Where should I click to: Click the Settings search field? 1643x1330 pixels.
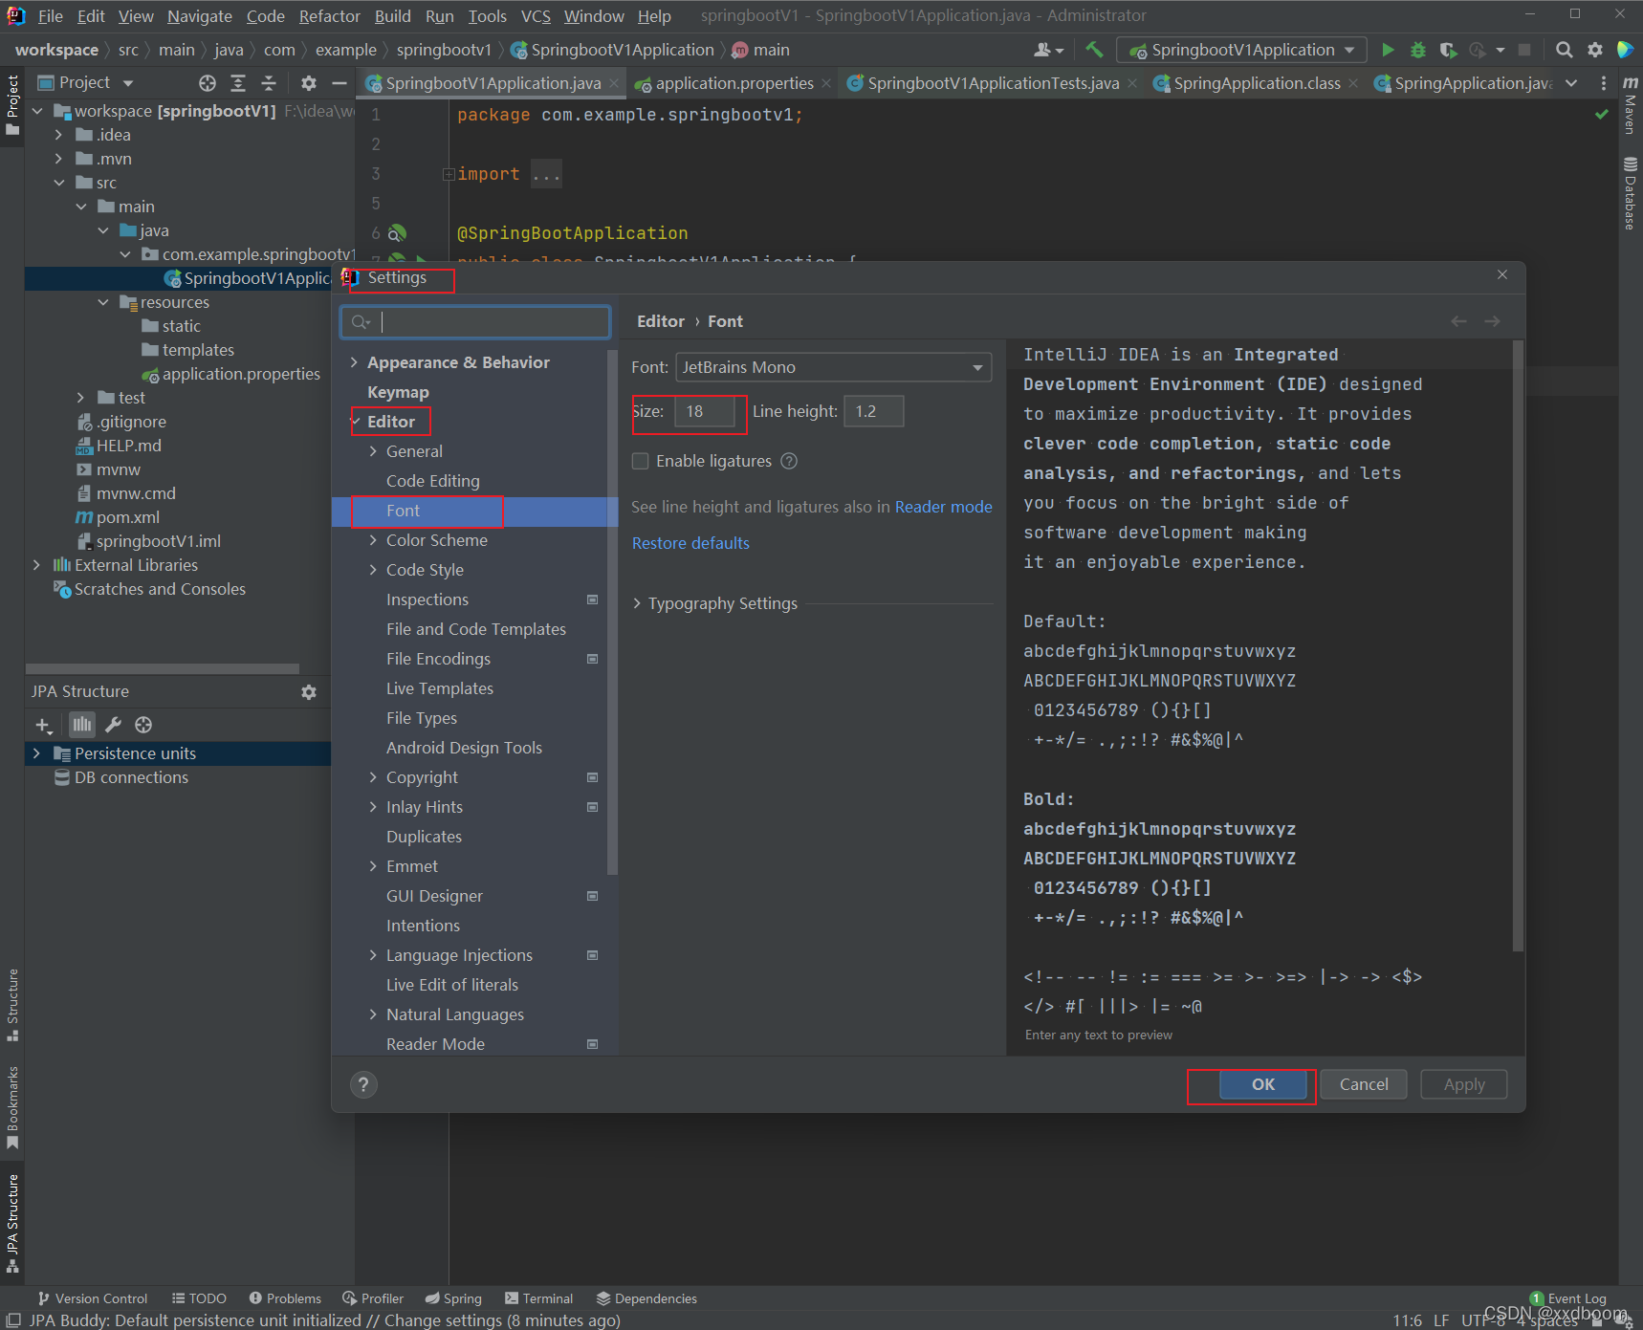pyautogui.click(x=475, y=322)
